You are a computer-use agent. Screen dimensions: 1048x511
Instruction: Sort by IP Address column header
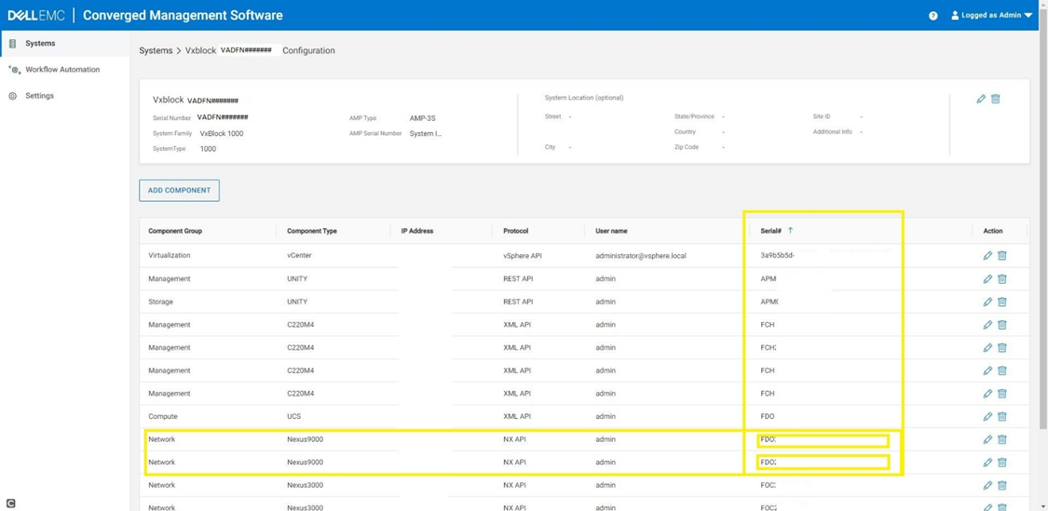tap(417, 231)
